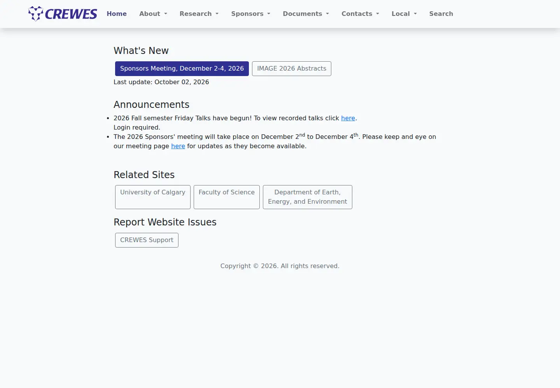Select the "What's New" heading
The height and width of the screenshot is (388, 560).
(141, 51)
